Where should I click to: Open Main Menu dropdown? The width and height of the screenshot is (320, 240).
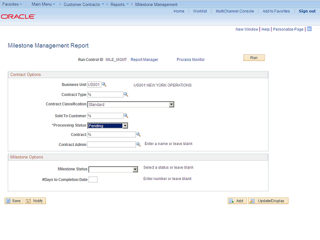point(43,4)
